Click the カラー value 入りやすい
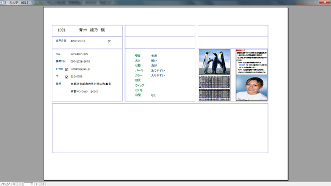The width and height of the screenshot is (331, 186). click(158, 75)
